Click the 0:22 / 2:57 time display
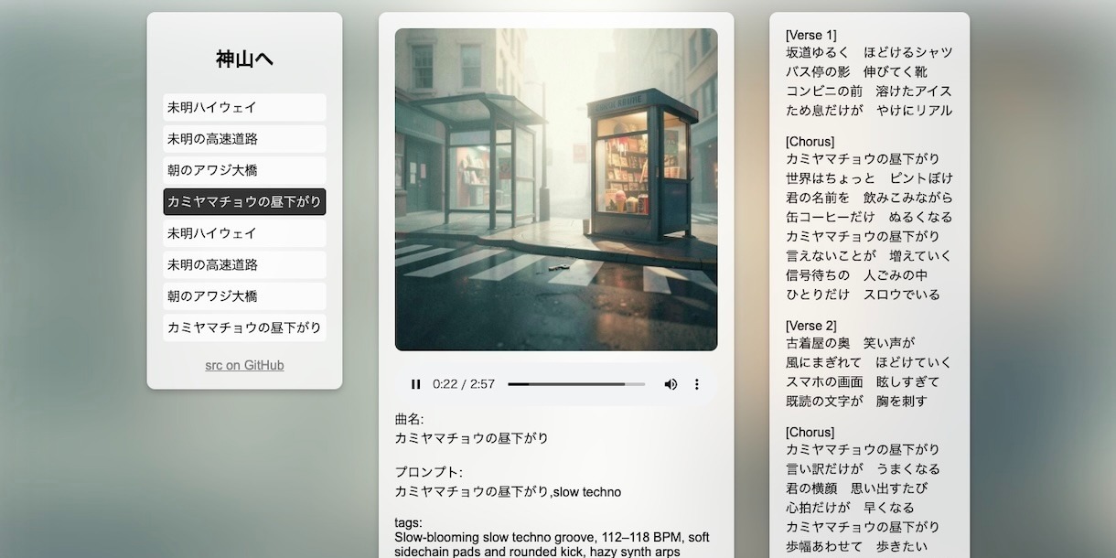Image resolution: width=1116 pixels, height=558 pixels. coord(464,384)
